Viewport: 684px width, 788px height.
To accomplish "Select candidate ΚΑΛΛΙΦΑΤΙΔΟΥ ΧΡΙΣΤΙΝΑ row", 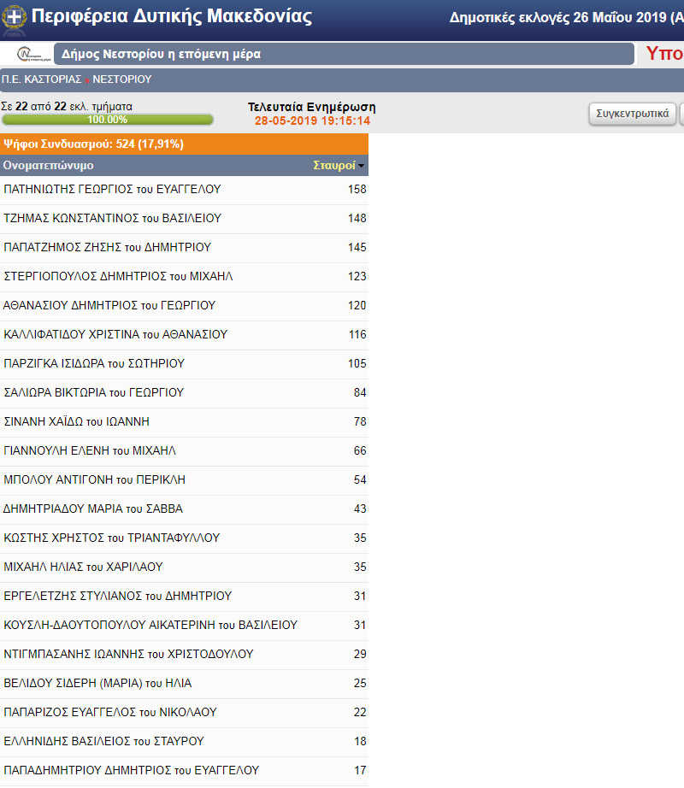I will click(184, 334).
